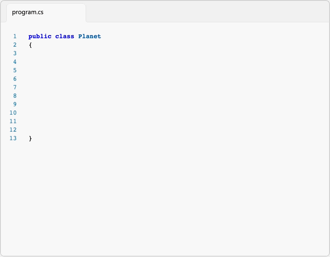Click line number 2 in gutter
Image resolution: width=330 pixels, height=257 pixels.
coord(15,45)
